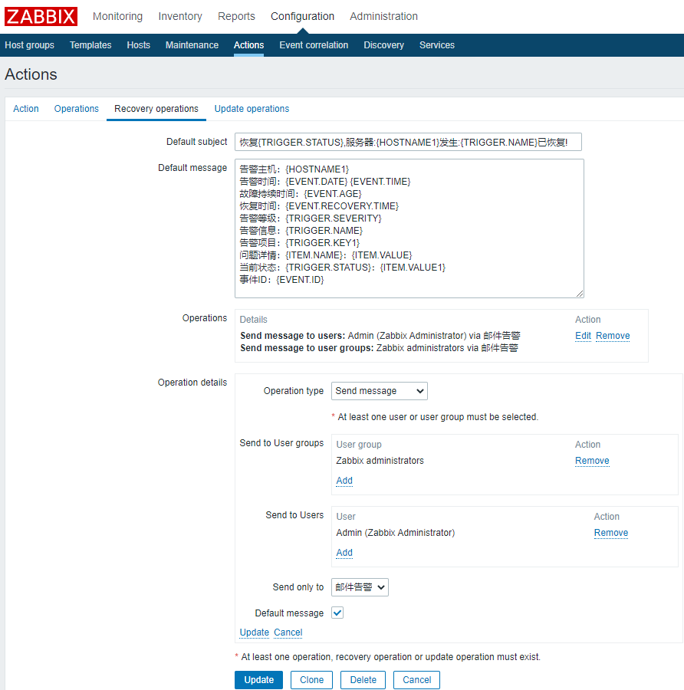Go to Discovery submenu
684x690 pixels.
tap(384, 45)
